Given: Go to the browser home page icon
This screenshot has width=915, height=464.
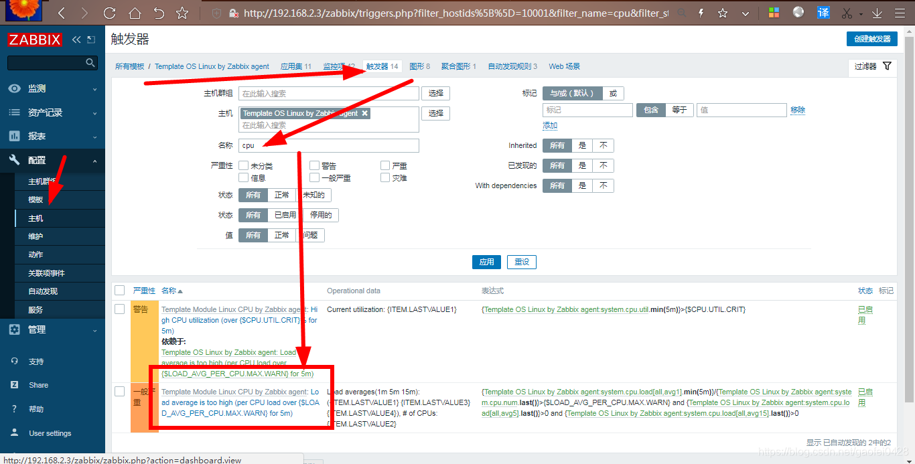Looking at the screenshot, I should 135,13.
